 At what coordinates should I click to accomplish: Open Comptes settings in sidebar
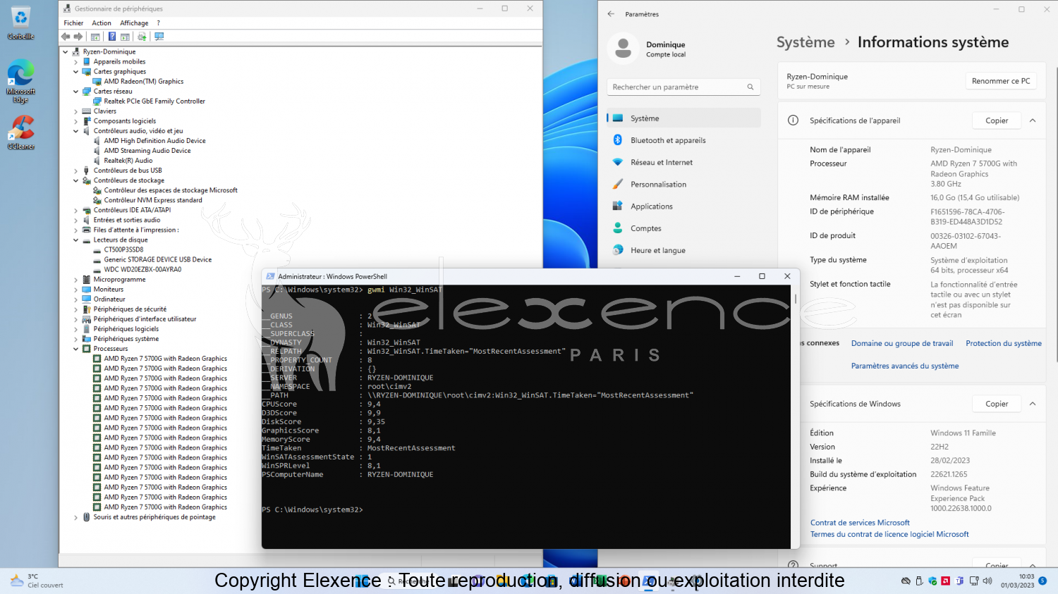[683, 228]
